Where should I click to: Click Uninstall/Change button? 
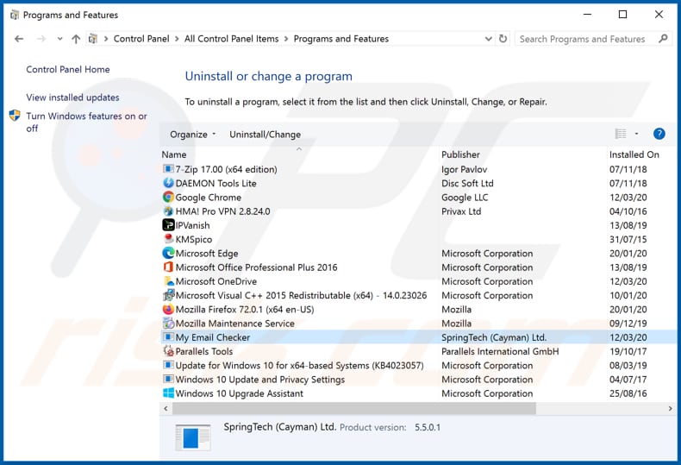click(x=265, y=135)
